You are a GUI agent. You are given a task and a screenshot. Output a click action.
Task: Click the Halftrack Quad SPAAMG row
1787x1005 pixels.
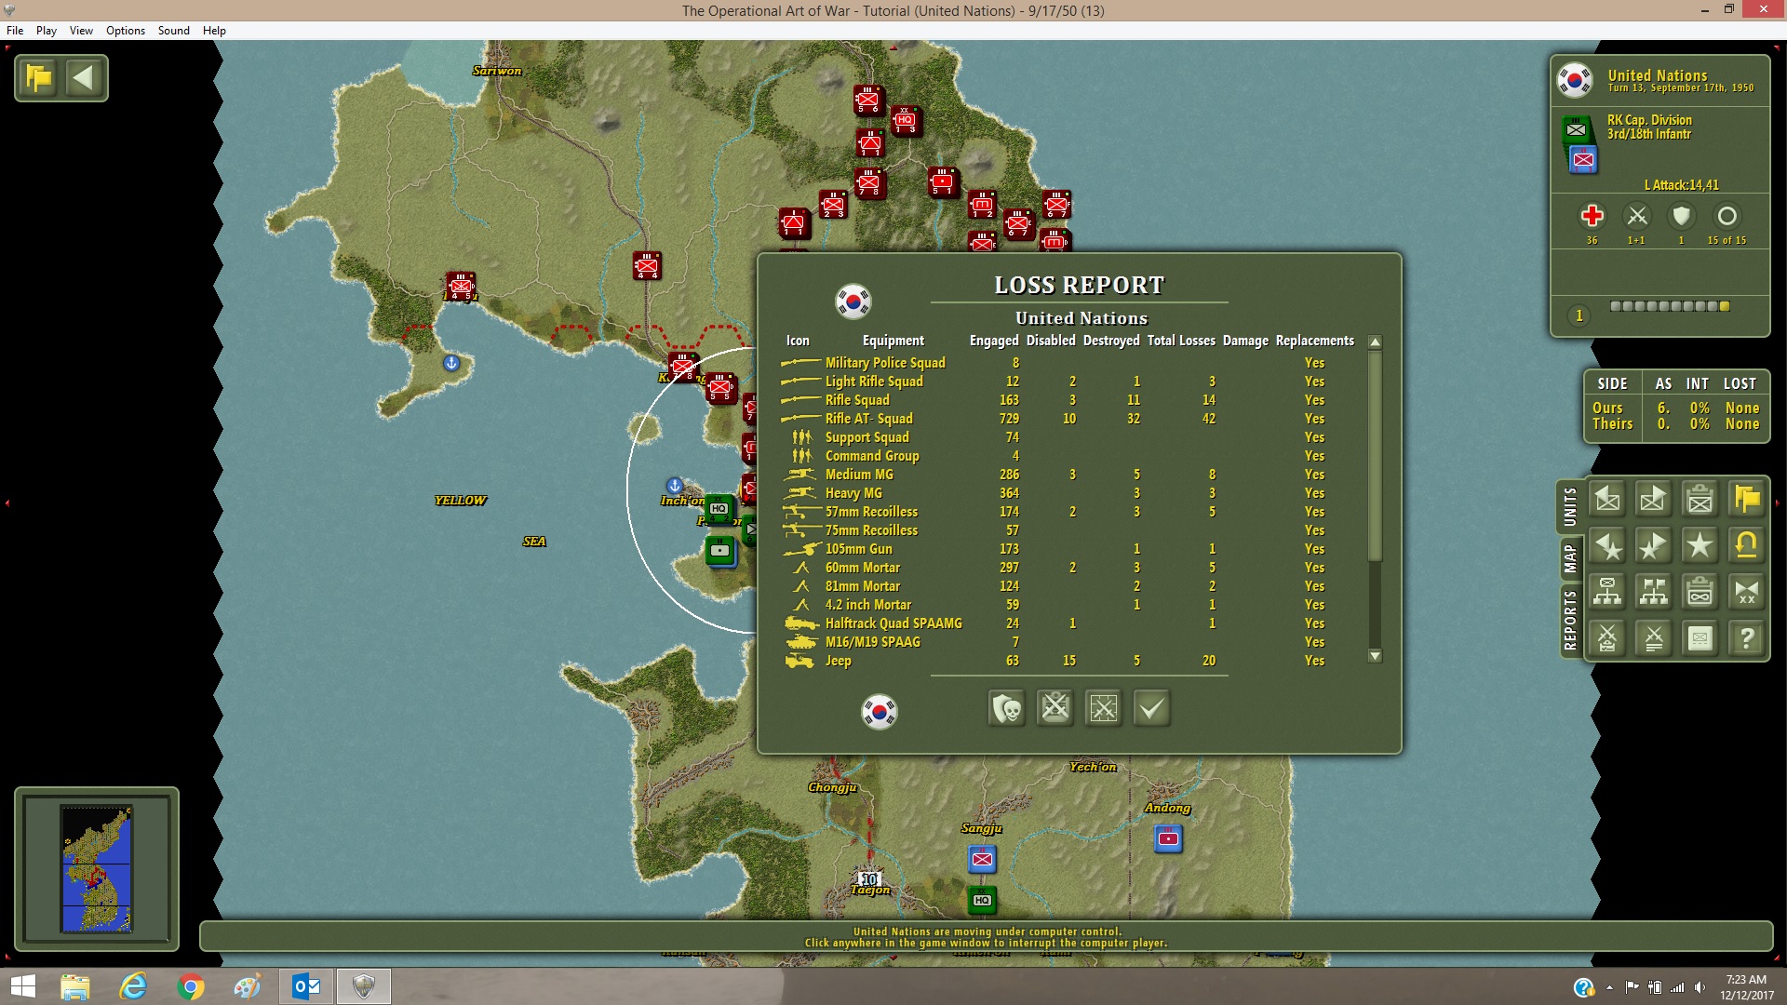click(1068, 623)
